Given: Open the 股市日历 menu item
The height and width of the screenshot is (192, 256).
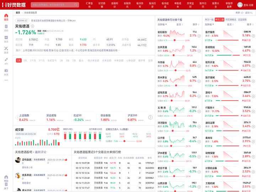Looking at the screenshot, I should [x=203, y=5].
